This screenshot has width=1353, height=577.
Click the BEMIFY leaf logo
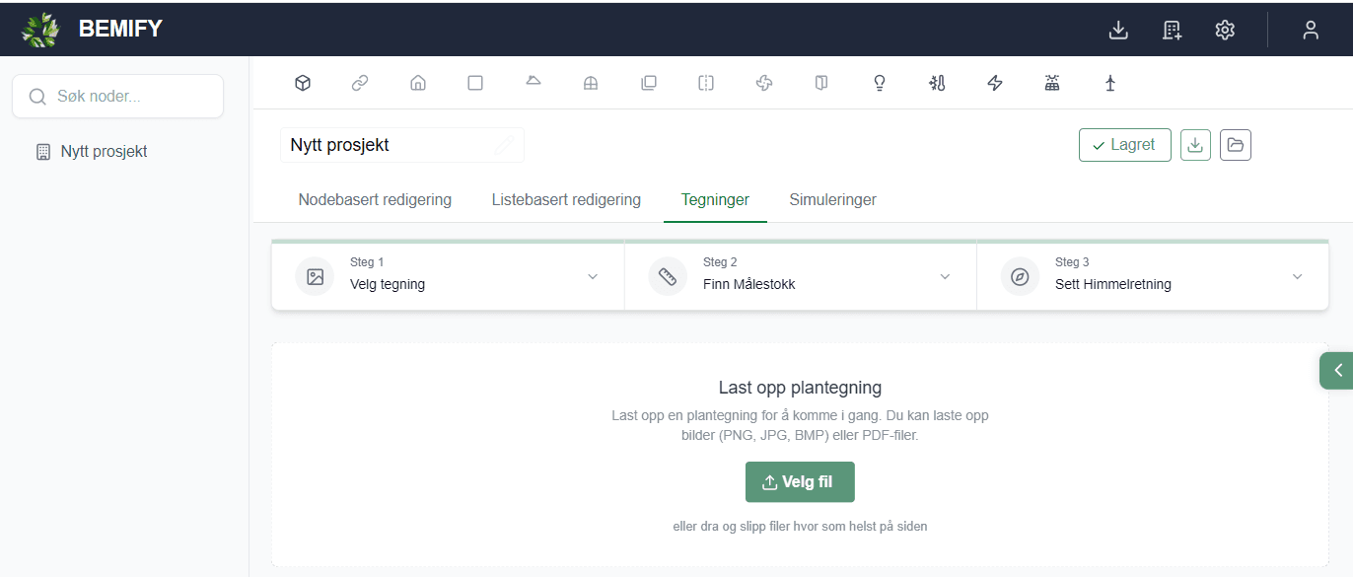40,30
